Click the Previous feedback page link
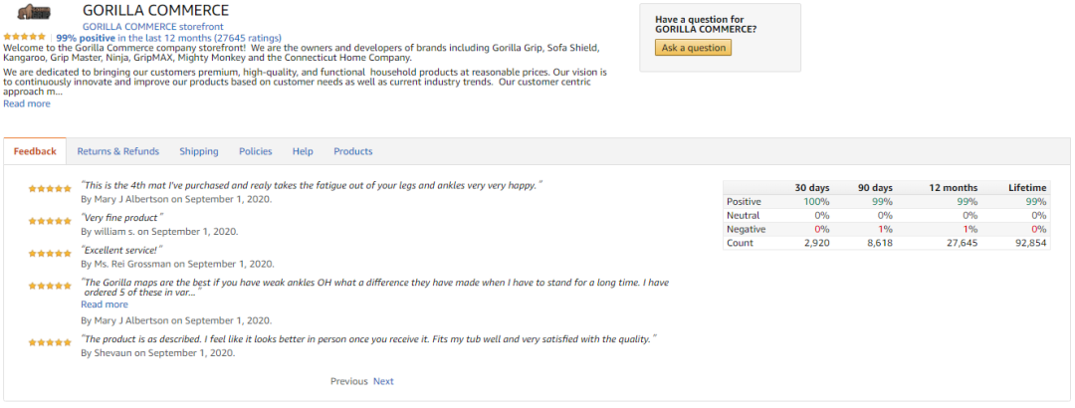This screenshot has height=408, width=1075. 349,381
